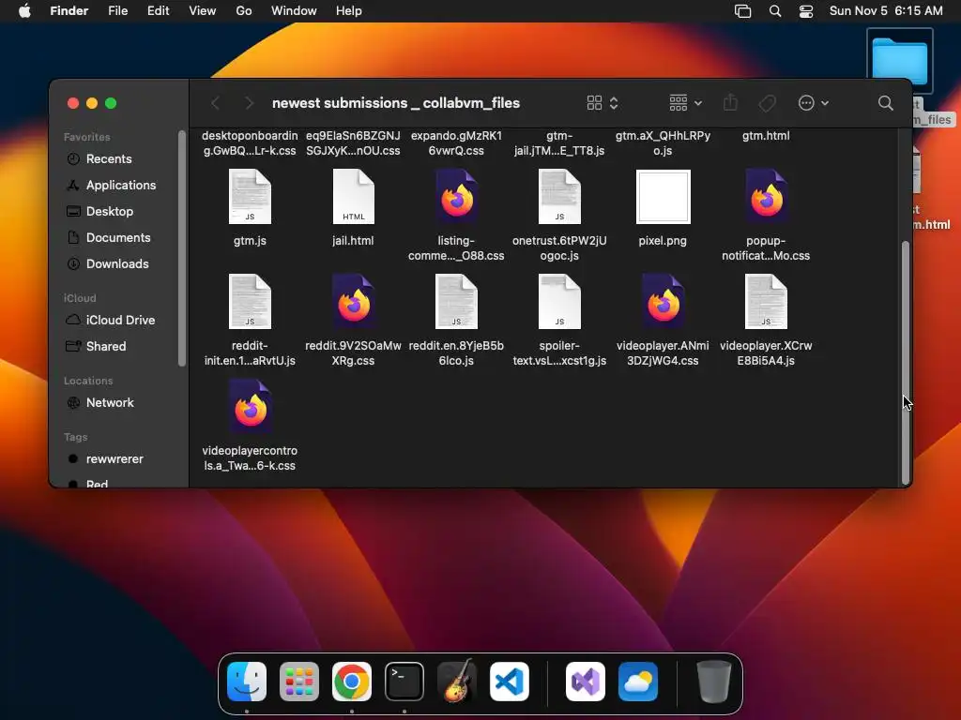Open Visual Studio from the Dock
Image resolution: width=961 pixels, height=720 pixels.
[586, 682]
